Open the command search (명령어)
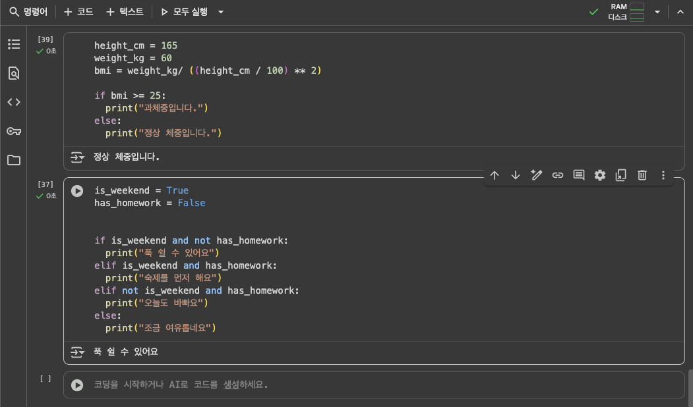693x407 pixels. (x=29, y=12)
